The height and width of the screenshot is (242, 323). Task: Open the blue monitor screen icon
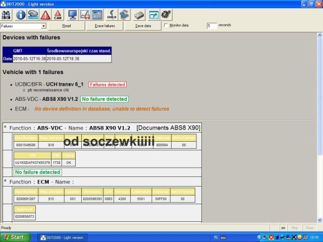pos(73,15)
